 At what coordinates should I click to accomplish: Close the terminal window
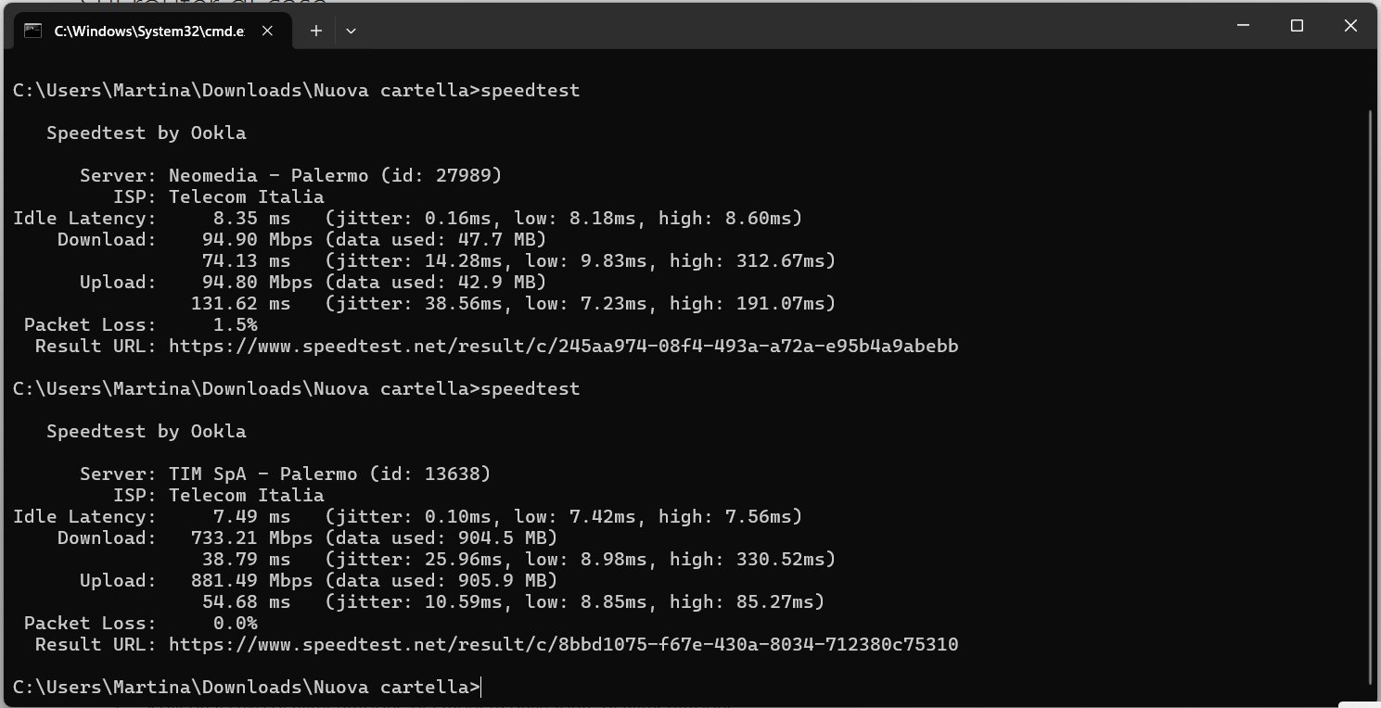coord(1348,26)
